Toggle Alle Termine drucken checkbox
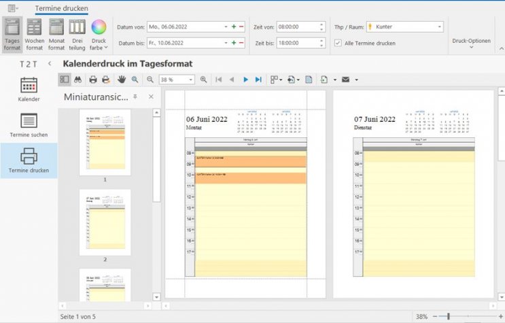This screenshot has height=323, width=505. click(338, 43)
